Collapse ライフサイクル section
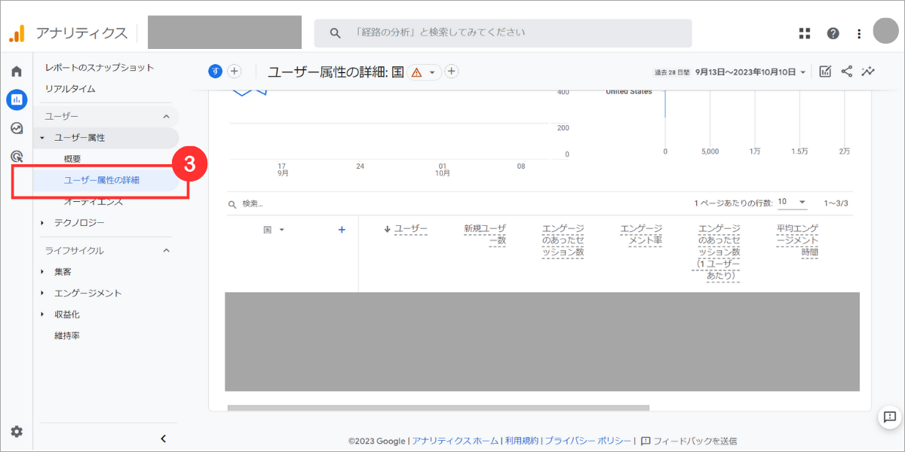Image resolution: width=905 pixels, height=452 pixels. tap(167, 250)
